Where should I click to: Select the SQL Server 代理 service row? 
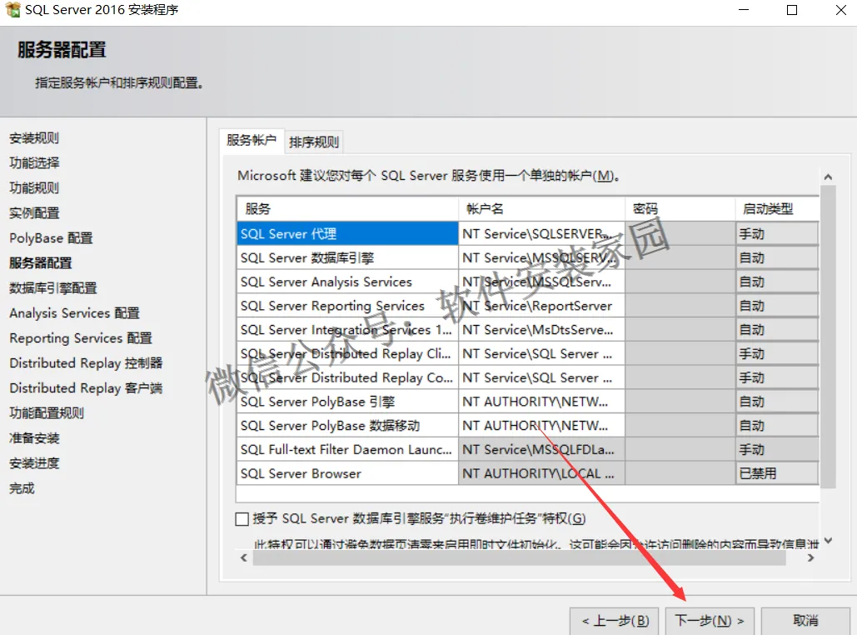coord(347,234)
